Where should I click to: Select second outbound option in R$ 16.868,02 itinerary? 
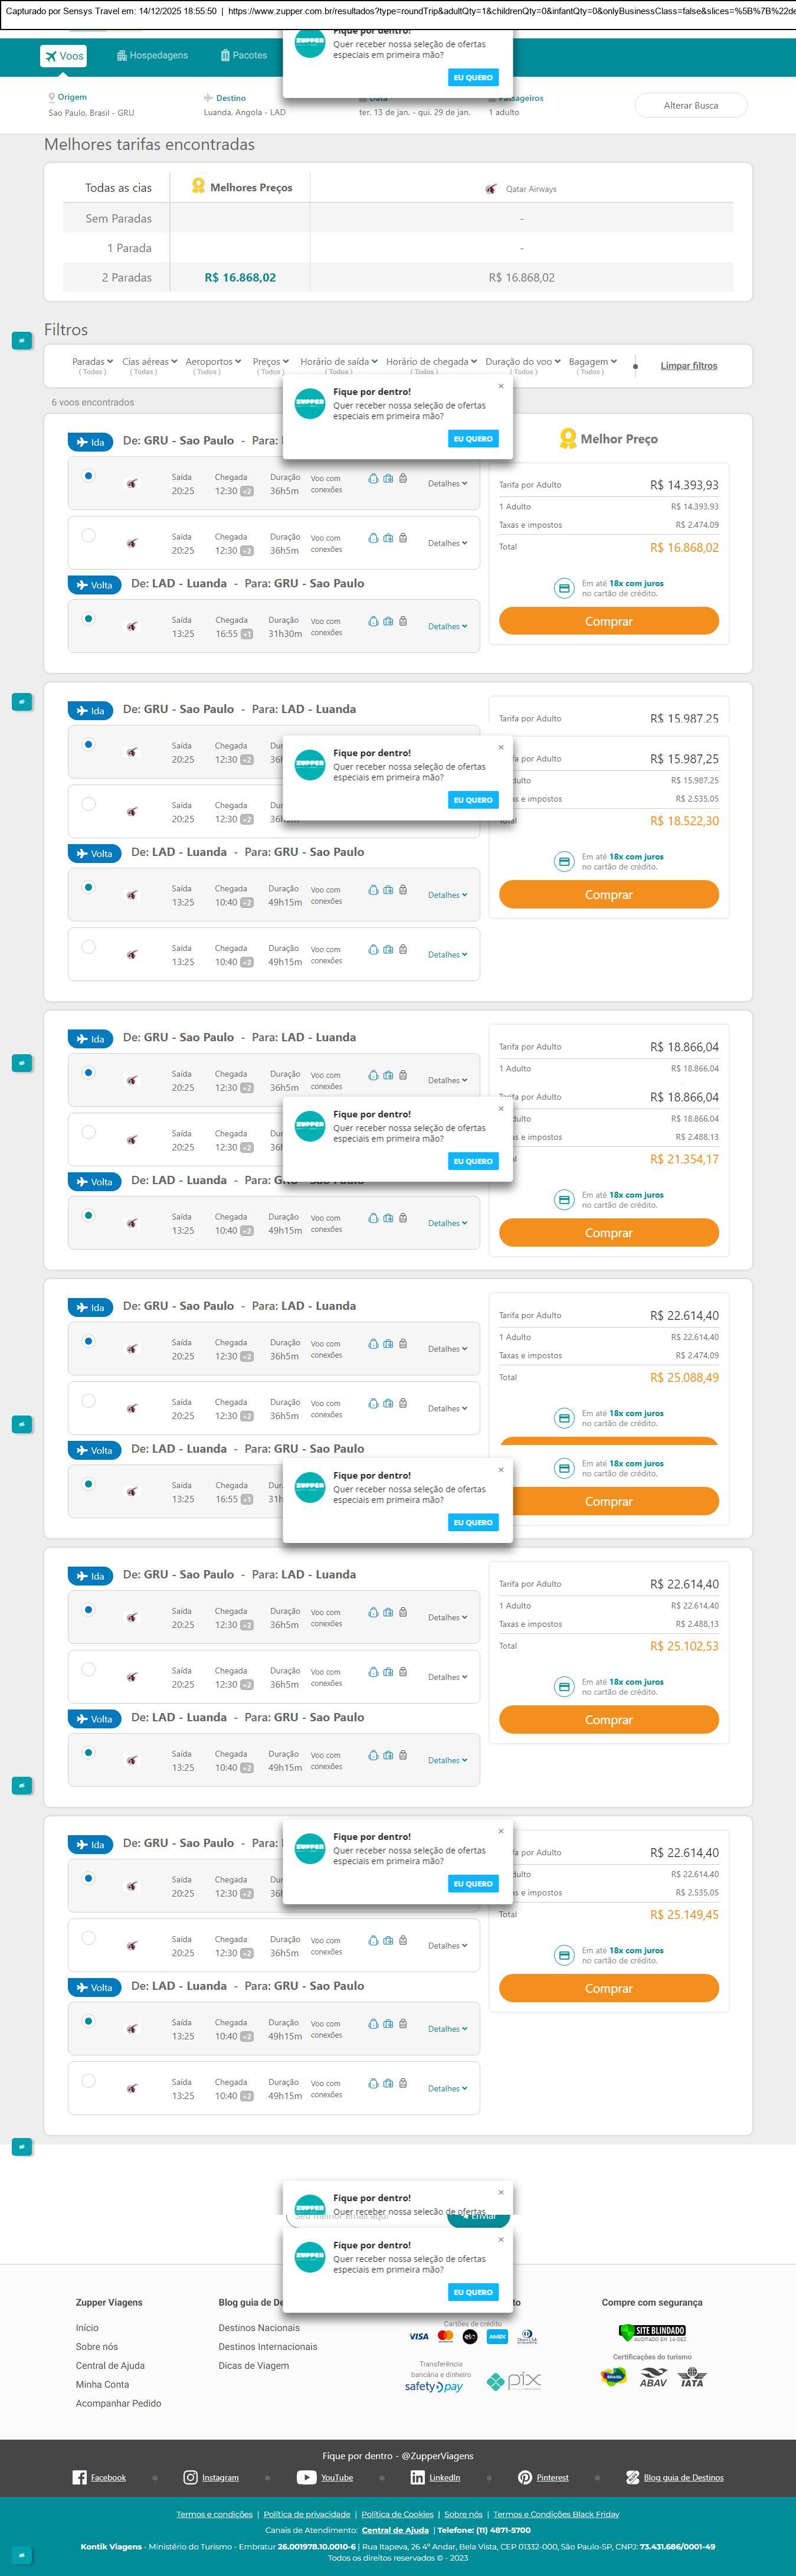[x=89, y=535]
